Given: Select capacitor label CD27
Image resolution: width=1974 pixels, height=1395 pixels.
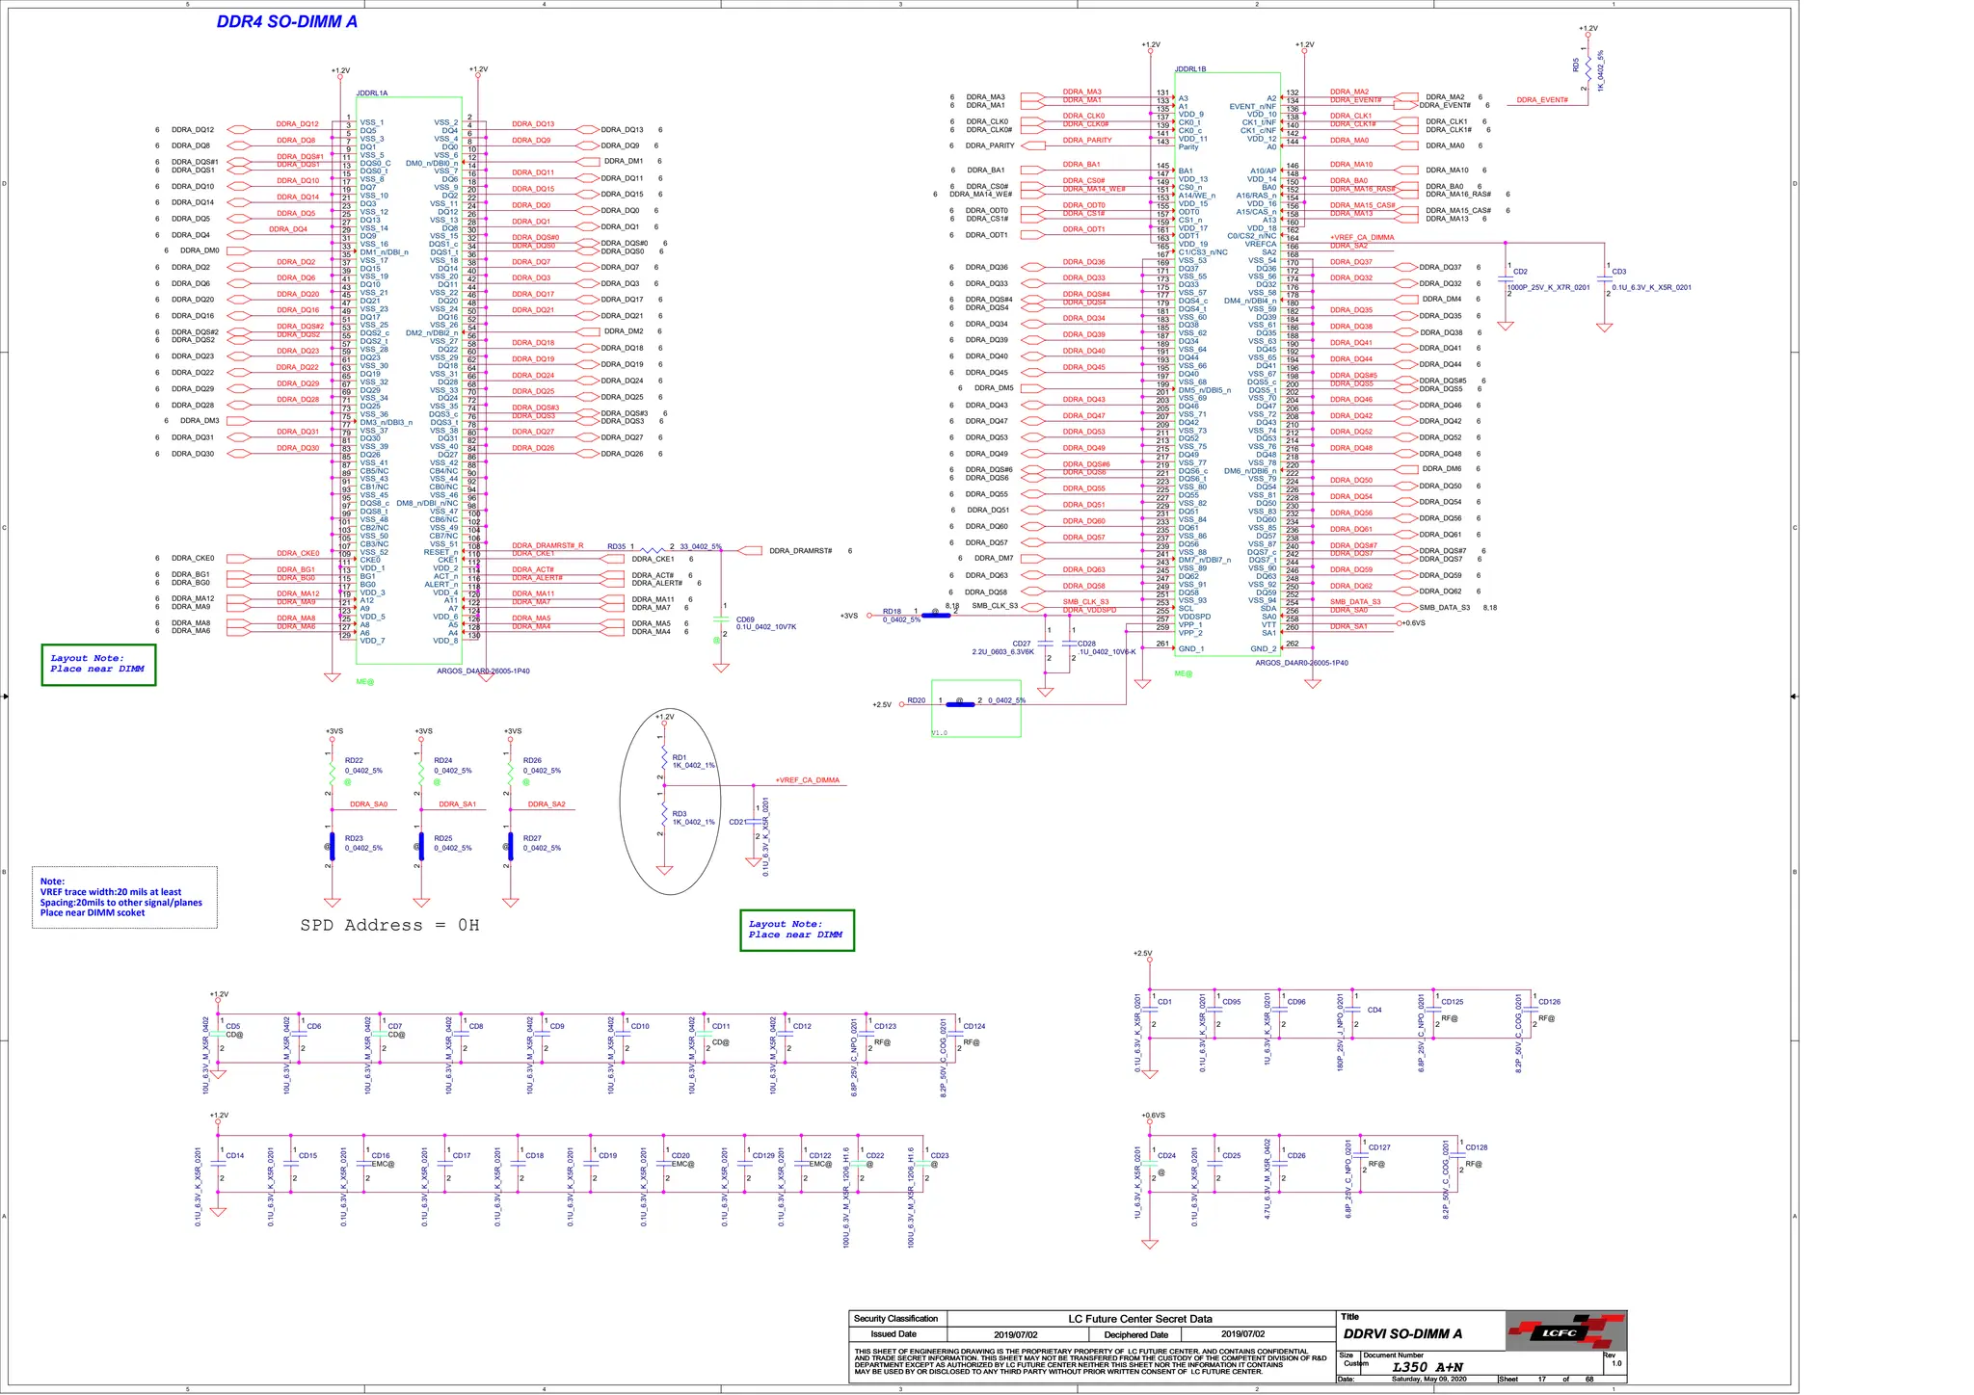Looking at the screenshot, I should pyautogui.click(x=1021, y=644).
